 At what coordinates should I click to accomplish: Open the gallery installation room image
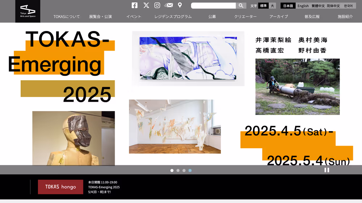[x=175, y=127]
